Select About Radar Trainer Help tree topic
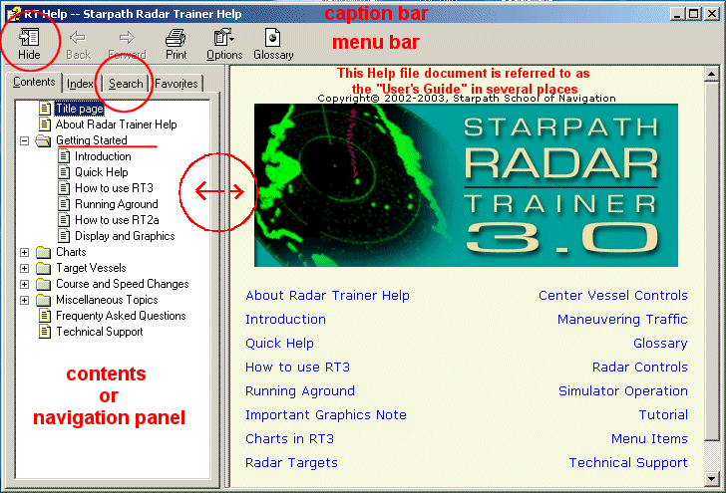Image resolution: width=726 pixels, height=493 pixels. 117,124
